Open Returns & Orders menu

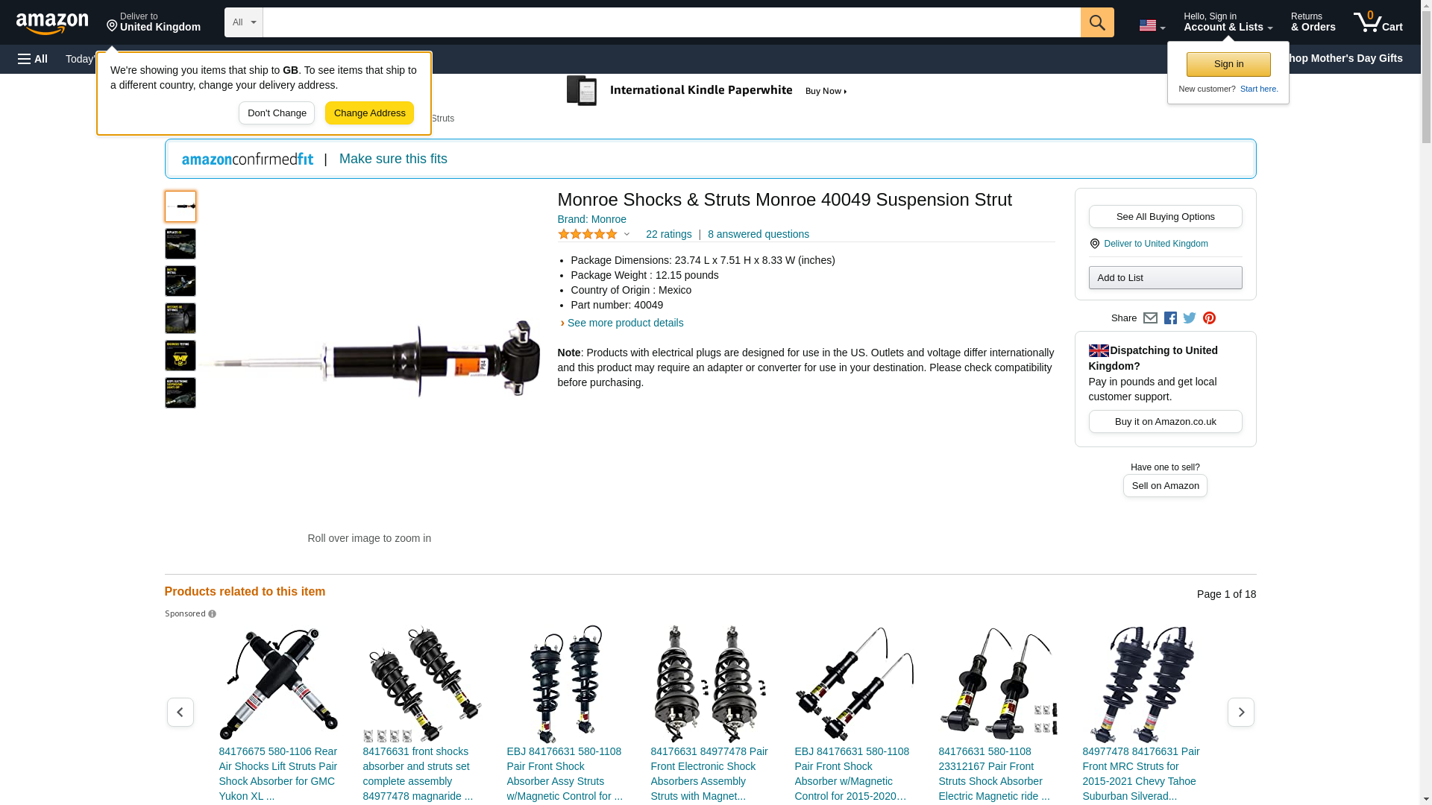click(1313, 22)
